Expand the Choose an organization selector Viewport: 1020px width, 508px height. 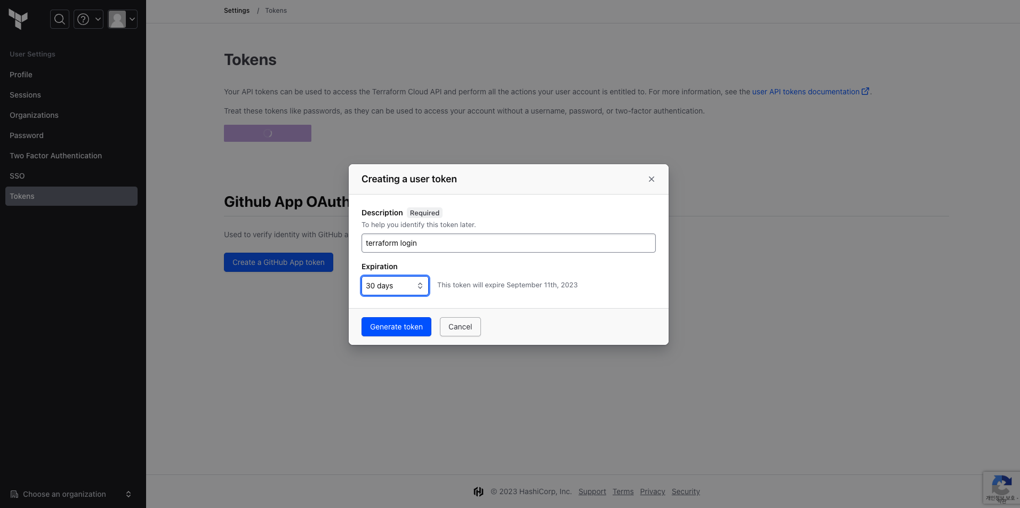point(71,494)
